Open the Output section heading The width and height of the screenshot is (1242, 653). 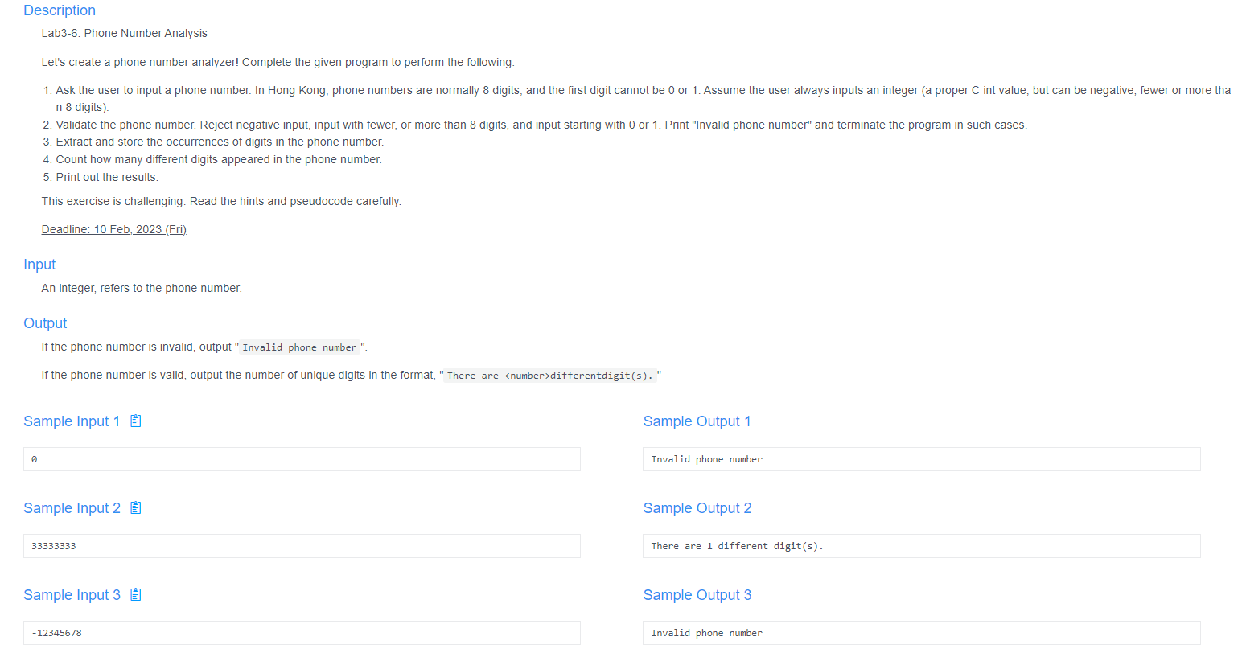[x=45, y=322]
